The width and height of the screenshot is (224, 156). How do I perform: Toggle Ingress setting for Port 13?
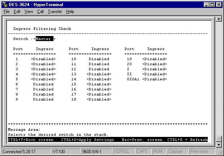[x=99, y=74]
